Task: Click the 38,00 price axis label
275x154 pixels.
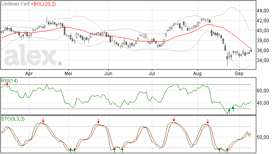Action: tap(263, 41)
